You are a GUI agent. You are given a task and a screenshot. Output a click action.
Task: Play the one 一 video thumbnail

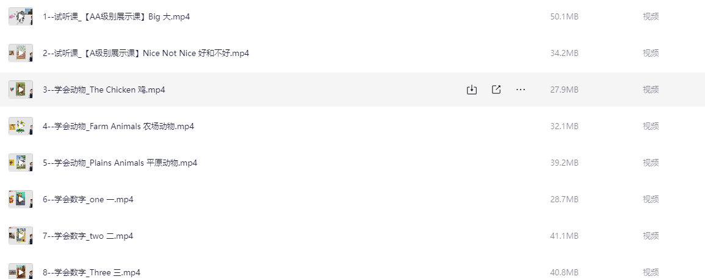(x=21, y=199)
